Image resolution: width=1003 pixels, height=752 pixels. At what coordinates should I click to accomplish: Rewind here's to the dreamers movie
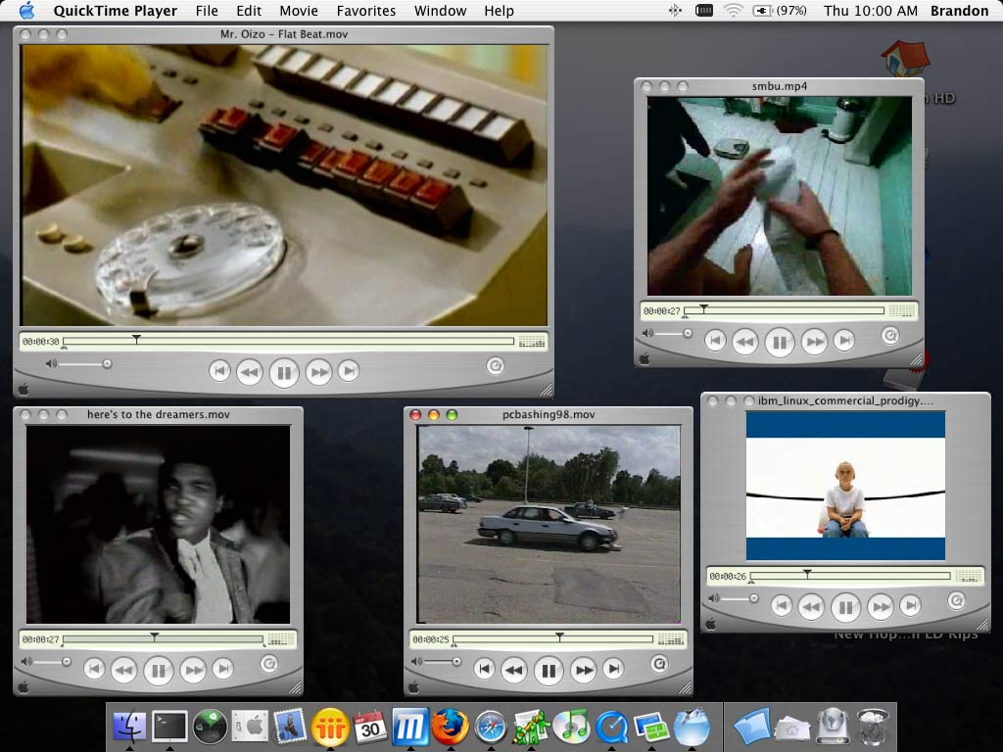click(124, 670)
